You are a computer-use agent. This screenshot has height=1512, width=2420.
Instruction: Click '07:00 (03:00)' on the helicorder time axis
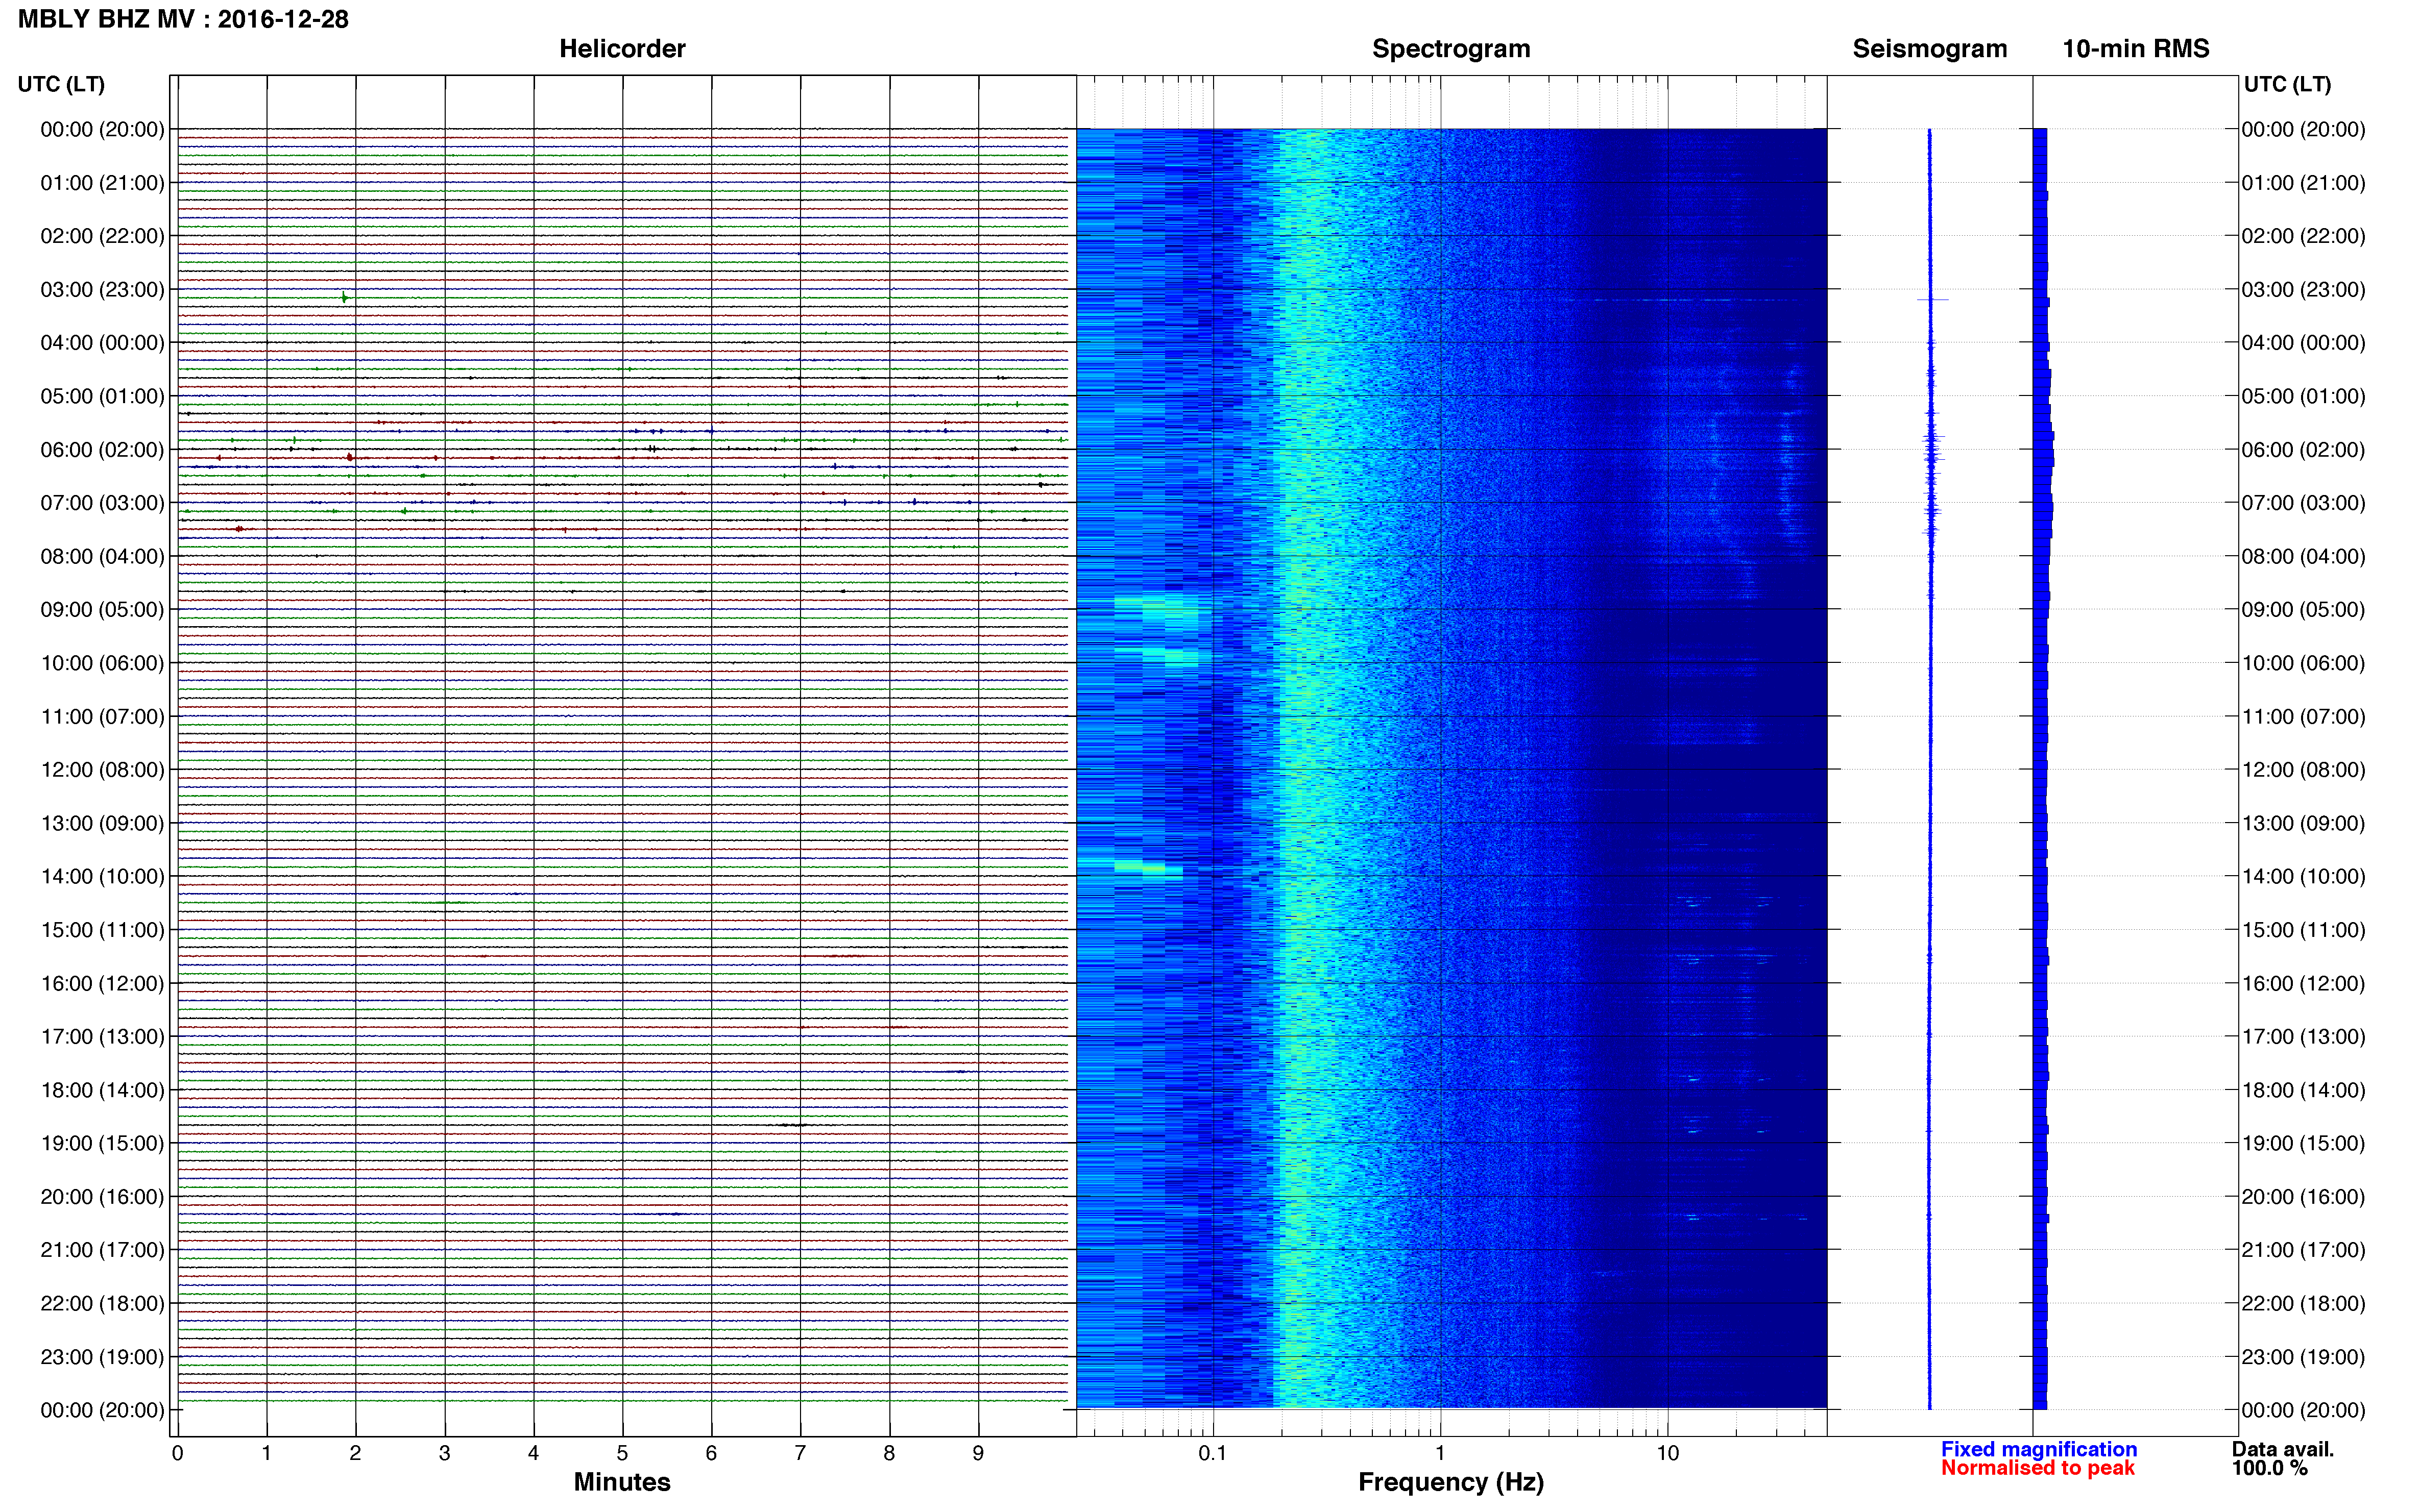click(x=102, y=503)
